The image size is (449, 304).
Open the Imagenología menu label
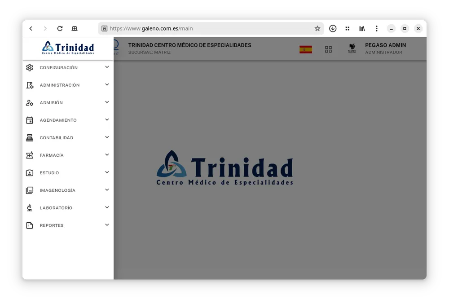[57, 190]
